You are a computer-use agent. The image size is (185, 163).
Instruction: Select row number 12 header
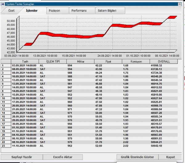(6, 106)
